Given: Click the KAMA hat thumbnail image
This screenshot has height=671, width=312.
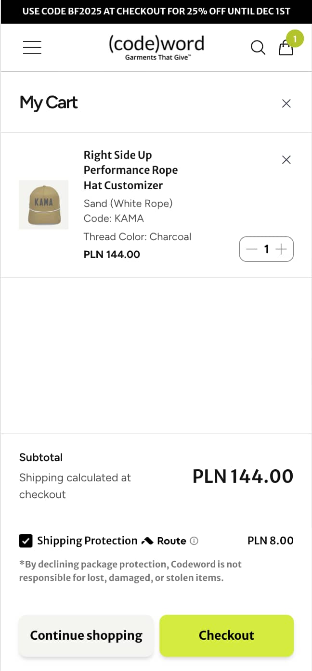Looking at the screenshot, I should click(43, 204).
